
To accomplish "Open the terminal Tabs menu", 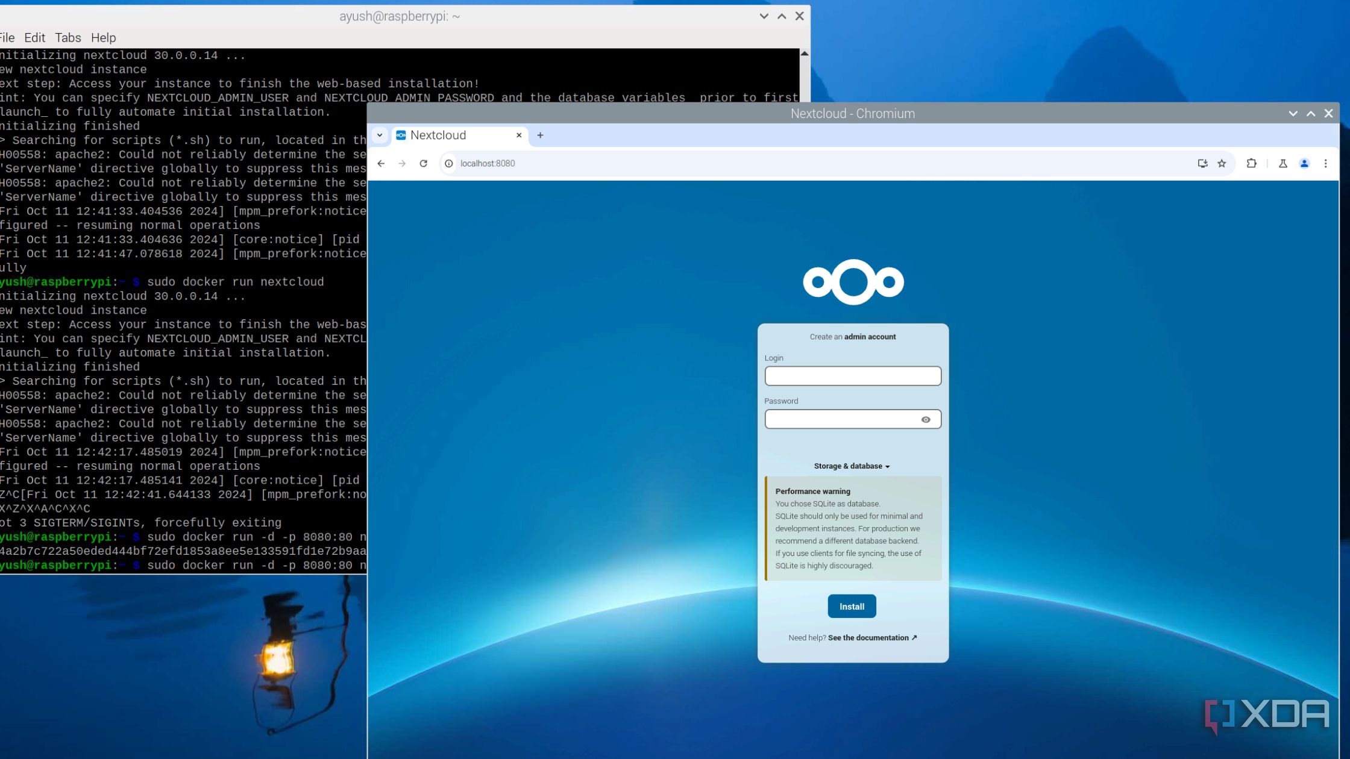I will coord(67,37).
